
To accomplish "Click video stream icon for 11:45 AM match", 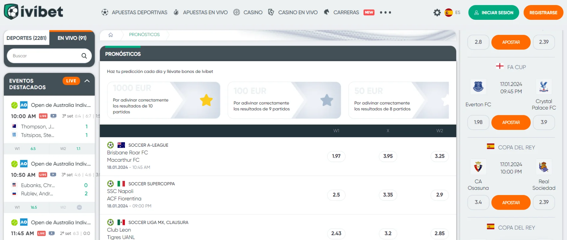I will 52,233.
